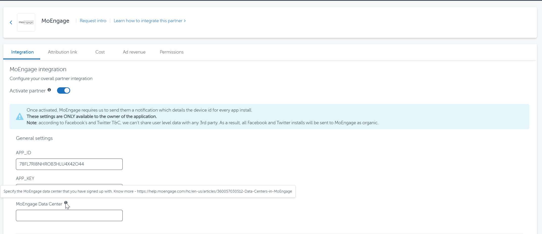Open the Ad revenue tab
Screen dimensions: 542x234
(134, 52)
